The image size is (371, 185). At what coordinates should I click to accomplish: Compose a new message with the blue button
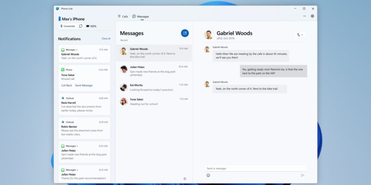click(x=185, y=33)
